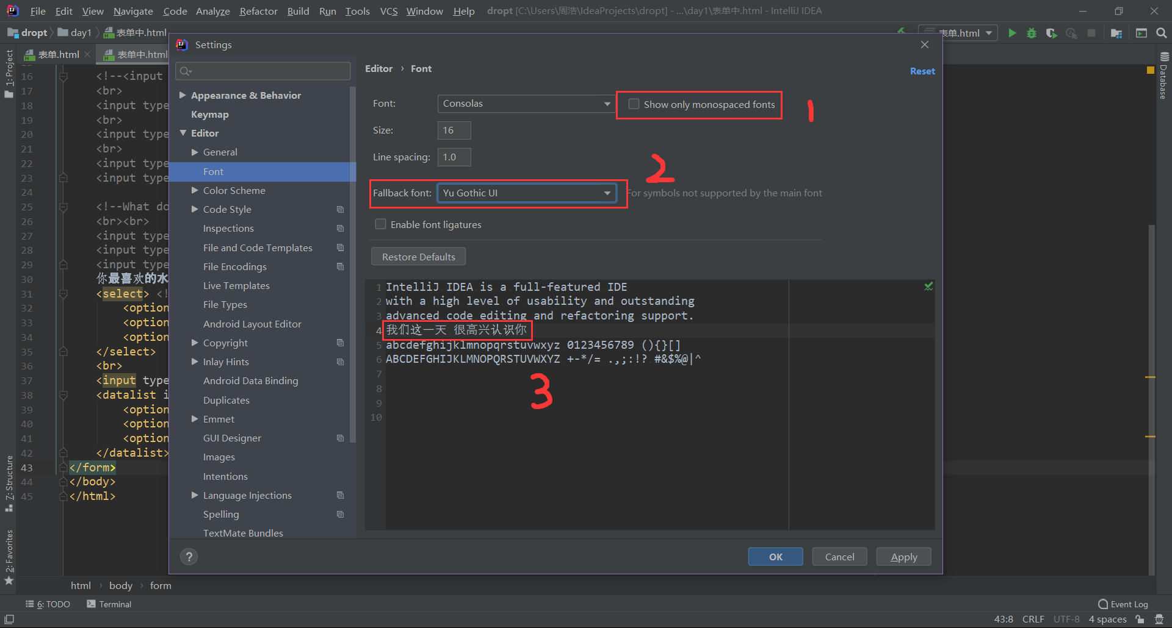Viewport: 1172px width, 628px height.
Task: Click the Editor breadcrumb in settings header
Action: point(378,69)
